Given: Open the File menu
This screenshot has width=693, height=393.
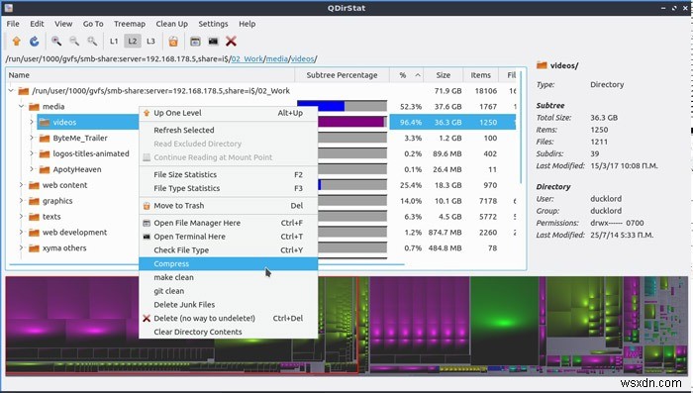Looking at the screenshot, I should click(13, 24).
